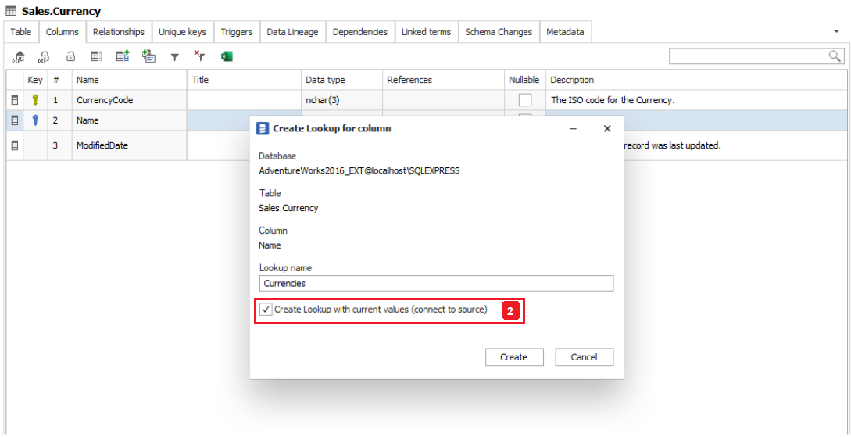This screenshot has width=851, height=437.
Task: Click the blue key icon in Name row
Action: point(35,120)
